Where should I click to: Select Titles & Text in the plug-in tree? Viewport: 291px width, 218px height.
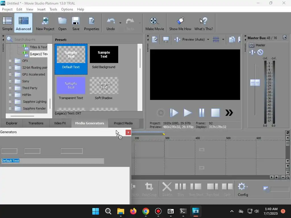pos(38,47)
